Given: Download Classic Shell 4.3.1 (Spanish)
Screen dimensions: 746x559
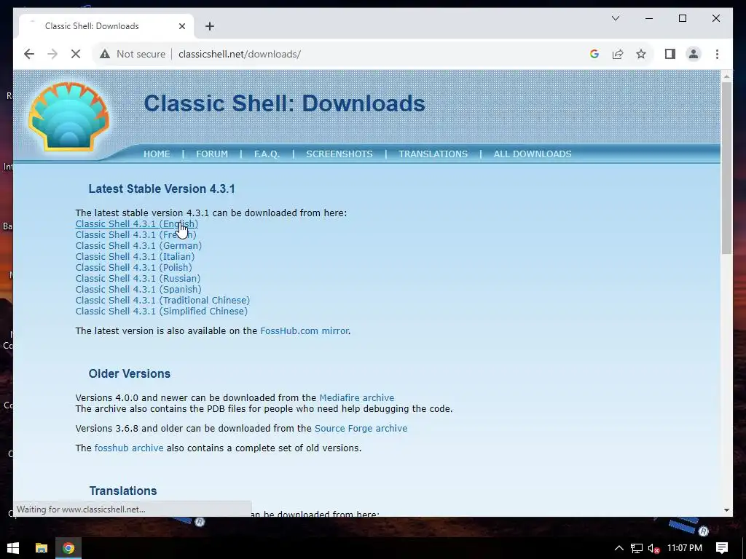Looking at the screenshot, I should 138,290.
